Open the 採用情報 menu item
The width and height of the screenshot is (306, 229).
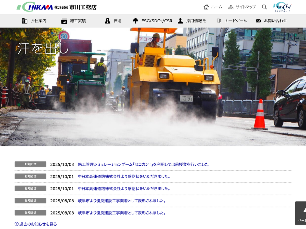(194, 21)
